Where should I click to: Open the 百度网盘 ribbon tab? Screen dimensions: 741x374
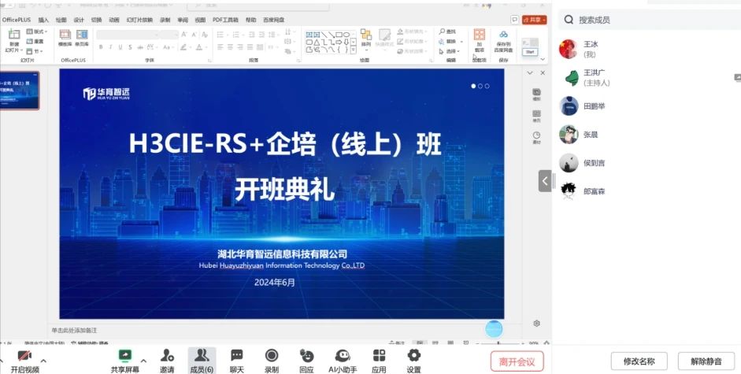click(273, 20)
